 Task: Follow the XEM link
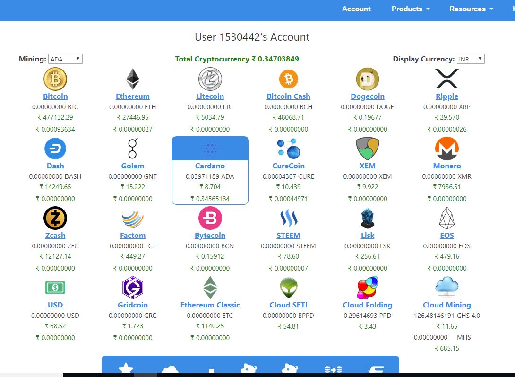point(368,166)
